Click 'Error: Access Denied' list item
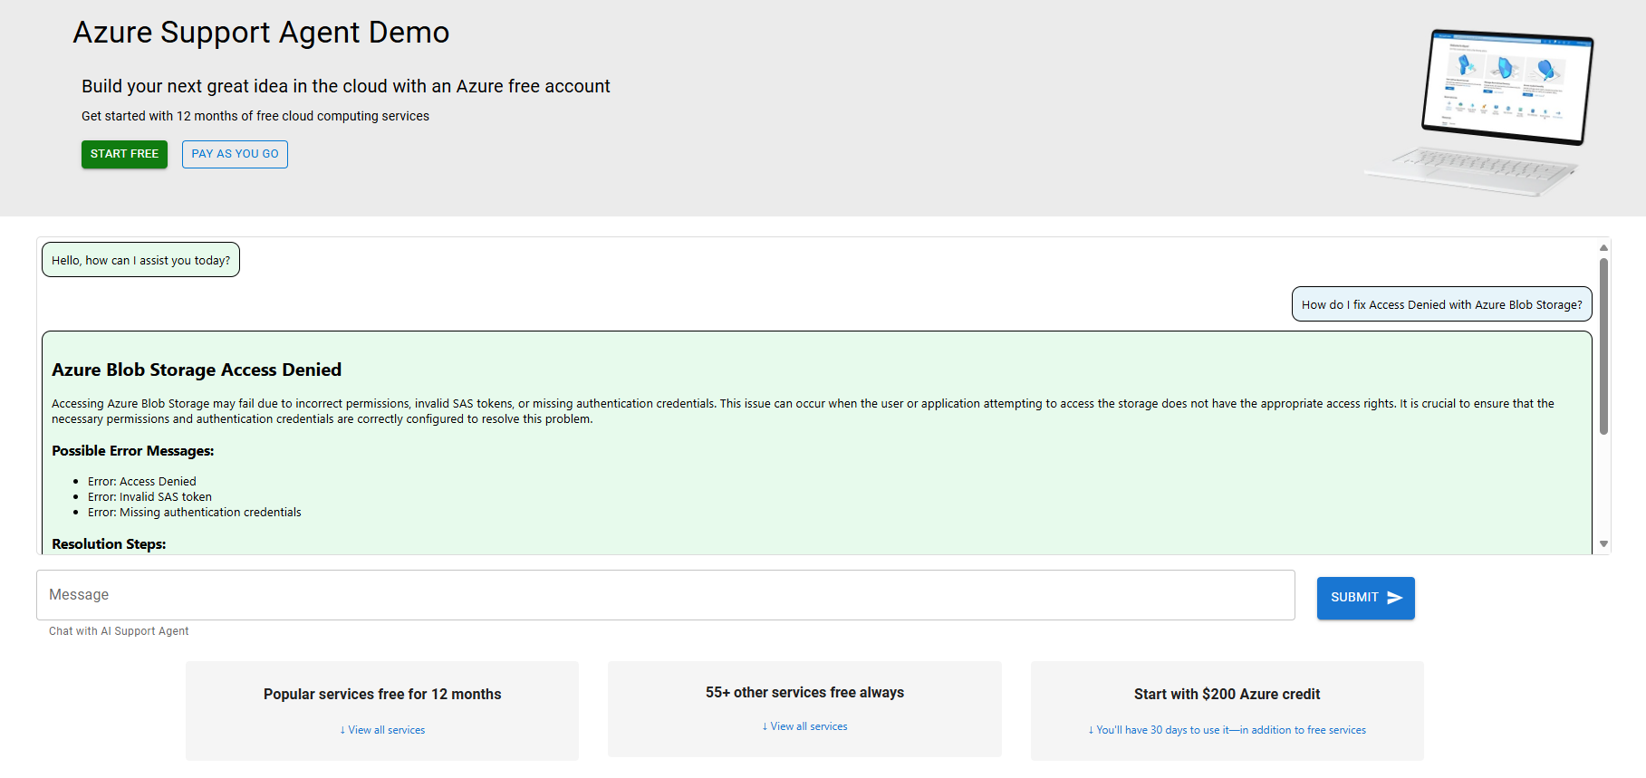 coord(141,482)
